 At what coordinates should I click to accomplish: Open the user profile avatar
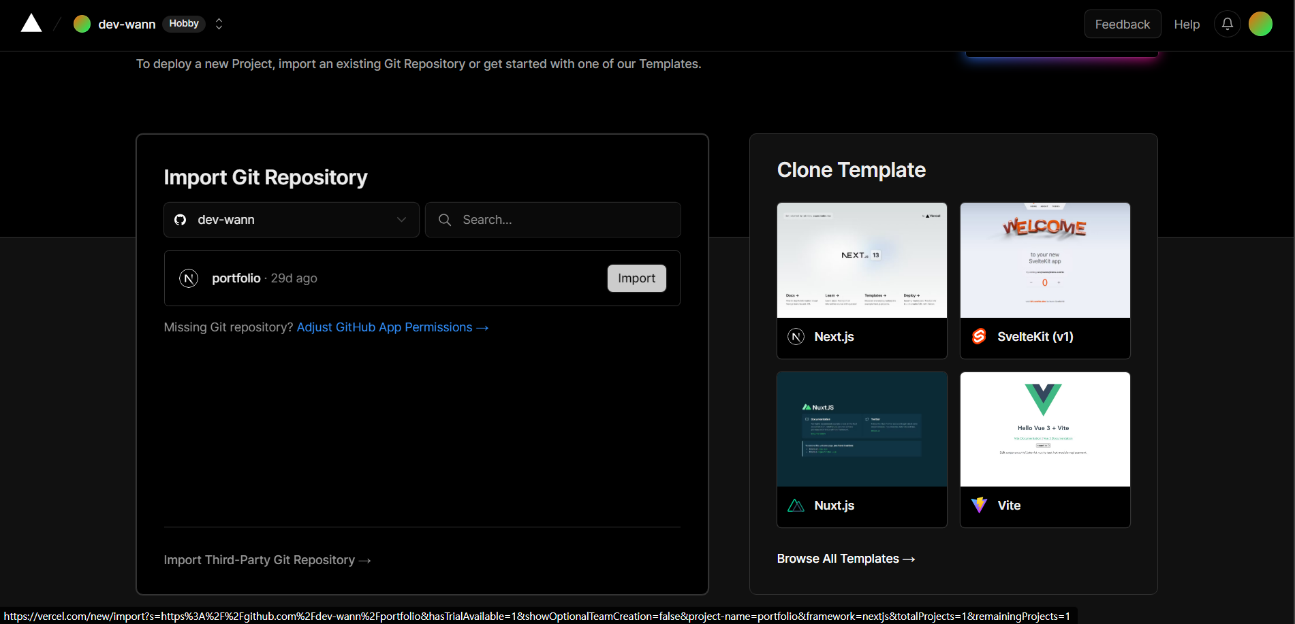(x=1260, y=24)
